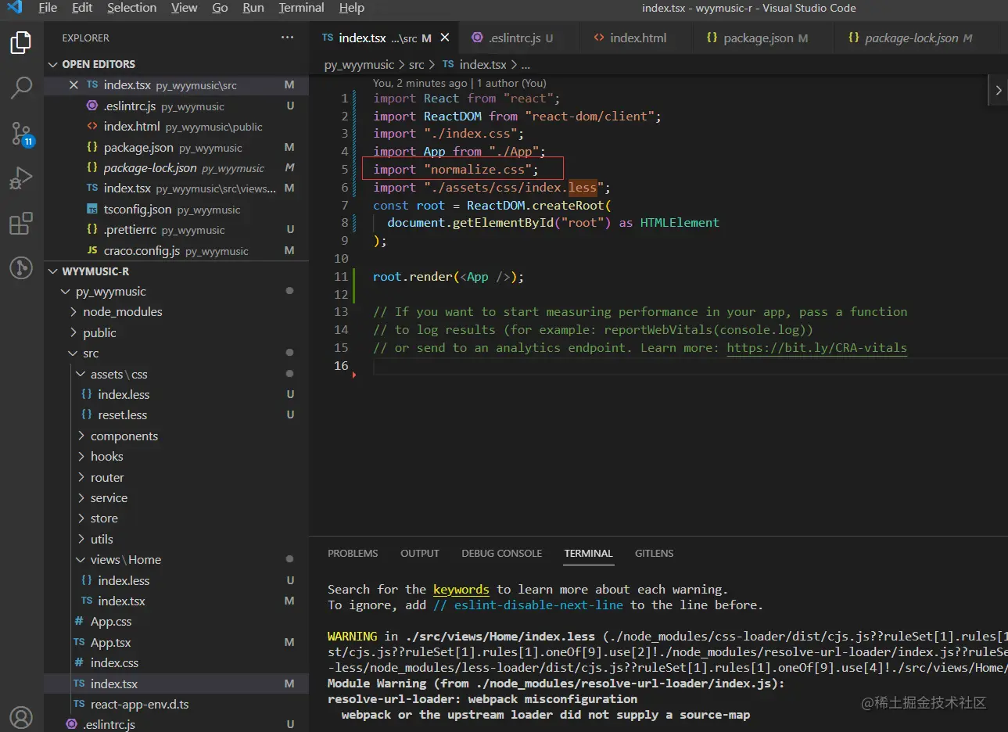Screen dimensions: 1008x732
Task: Click the src breadcrumb in editor path
Action: pos(416,65)
